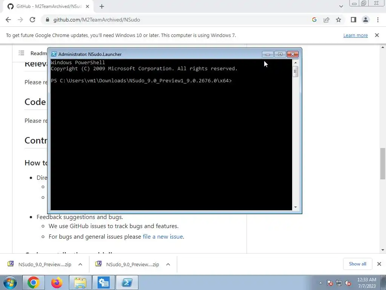Maximize the NSudo.Launcher PowerShell window
This screenshot has height=290, width=386.
[280, 54]
